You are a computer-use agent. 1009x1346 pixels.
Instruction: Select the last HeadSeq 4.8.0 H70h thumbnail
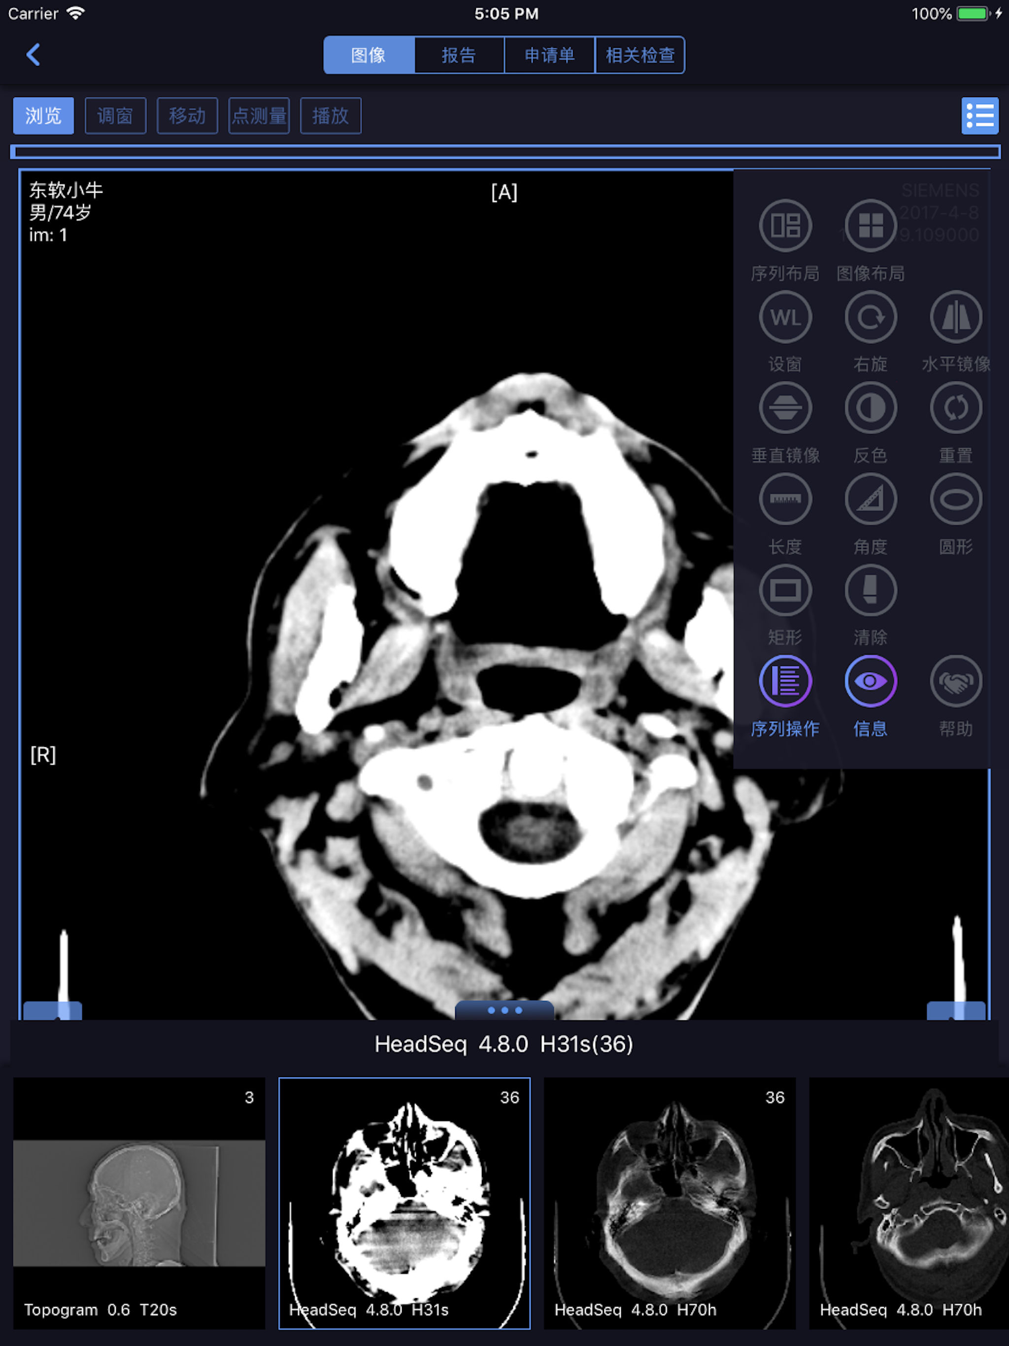click(909, 1203)
